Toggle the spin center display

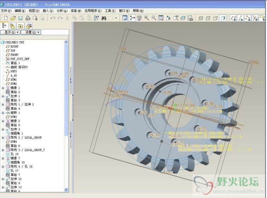pos(132,18)
